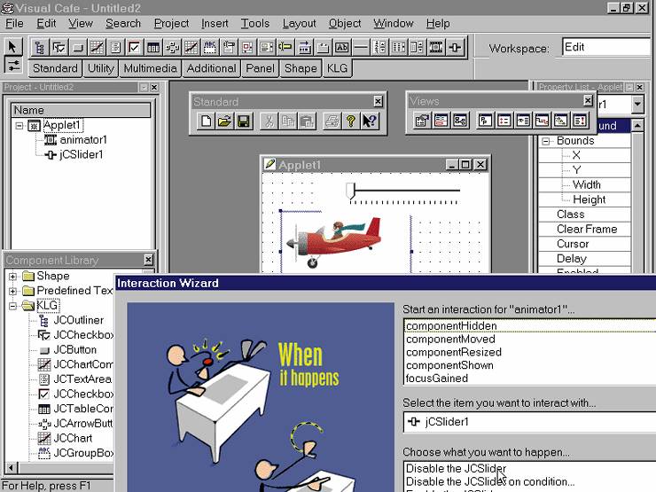Open the Object menu
Image resolution: width=656 pixels, height=492 pixels.
pyautogui.click(x=345, y=23)
